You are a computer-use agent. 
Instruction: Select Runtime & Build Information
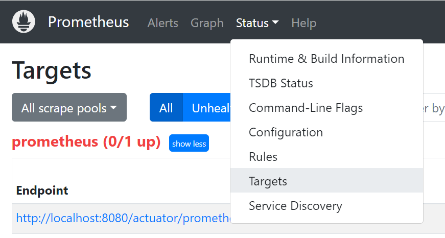[326, 59]
